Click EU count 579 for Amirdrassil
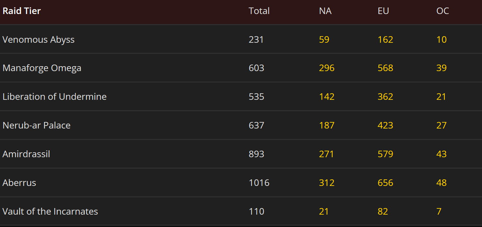The height and width of the screenshot is (227, 482). pos(385,154)
